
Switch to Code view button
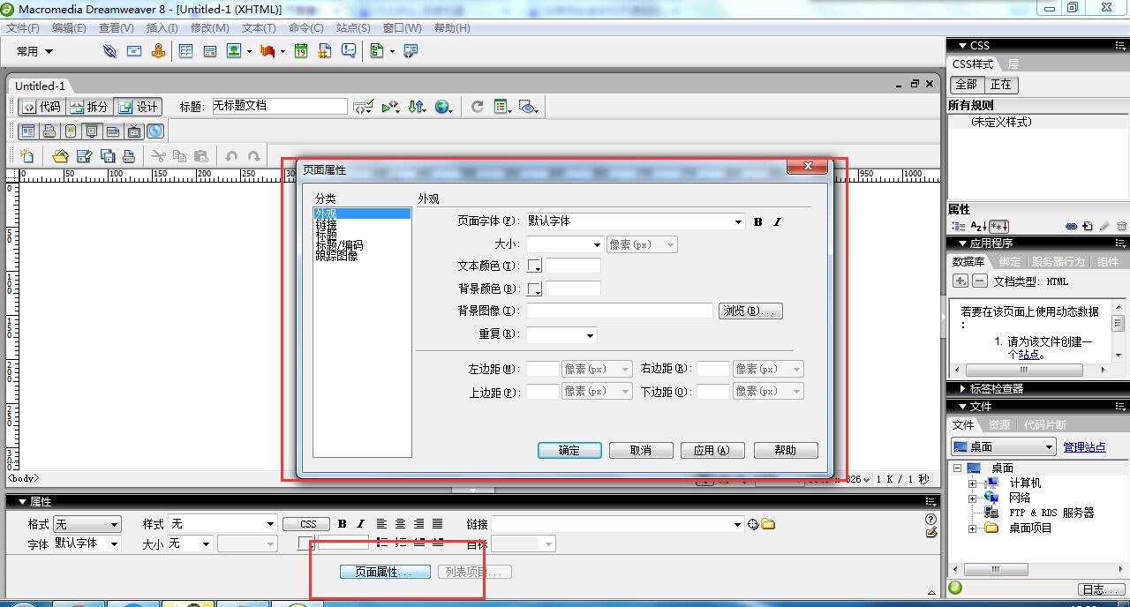click(41, 107)
